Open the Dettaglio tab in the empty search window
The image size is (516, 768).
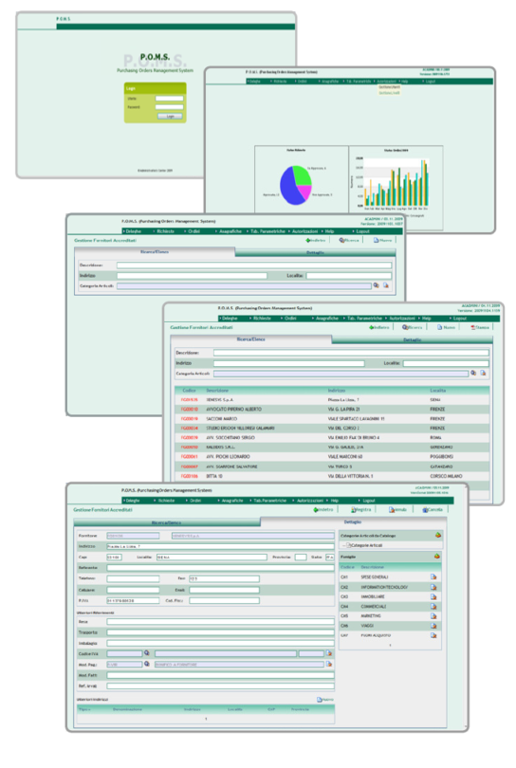click(315, 253)
